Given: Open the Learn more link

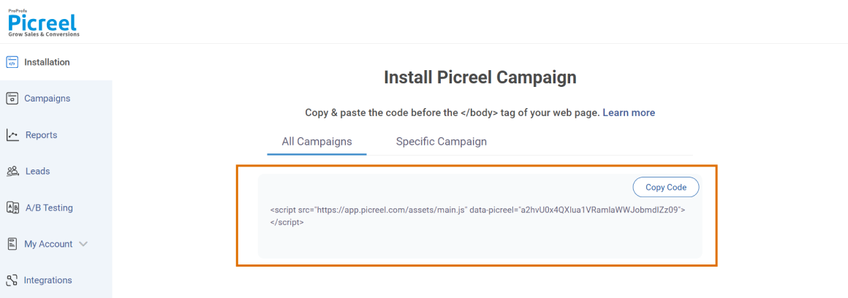Looking at the screenshot, I should pyautogui.click(x=629, y=112).
